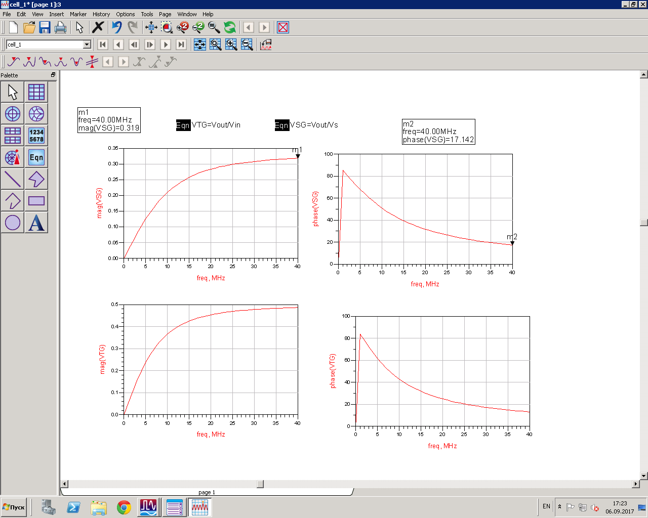Open the History menu
Screen dimensions: 648x518
101,14
